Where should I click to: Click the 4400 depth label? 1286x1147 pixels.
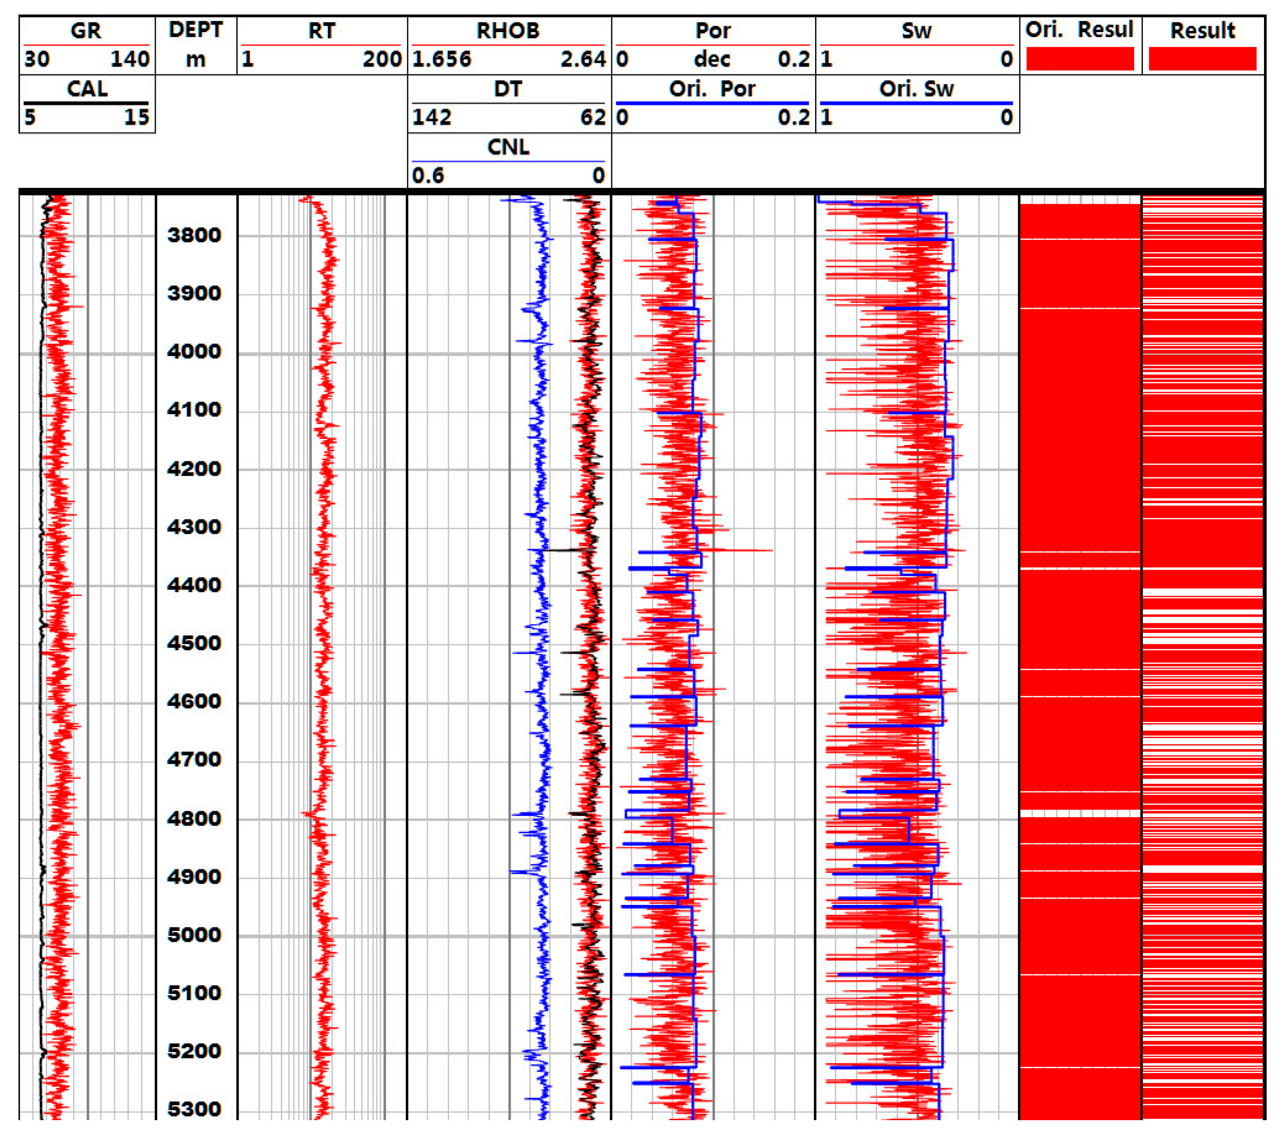[194, 585]
